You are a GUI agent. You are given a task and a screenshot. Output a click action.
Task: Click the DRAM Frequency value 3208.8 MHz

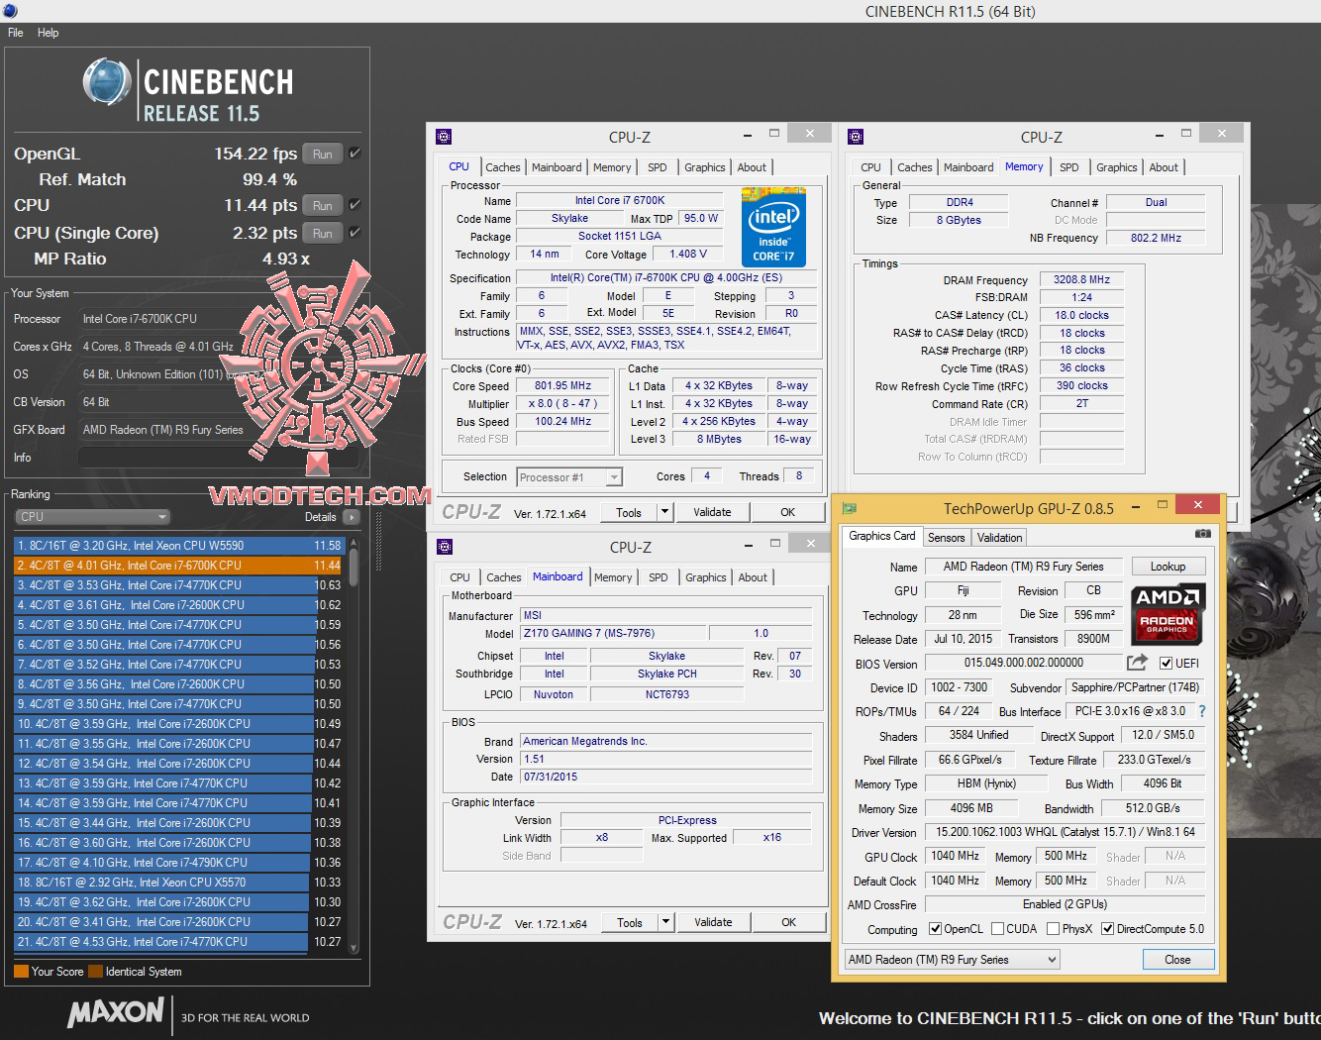click(1082, 280)
